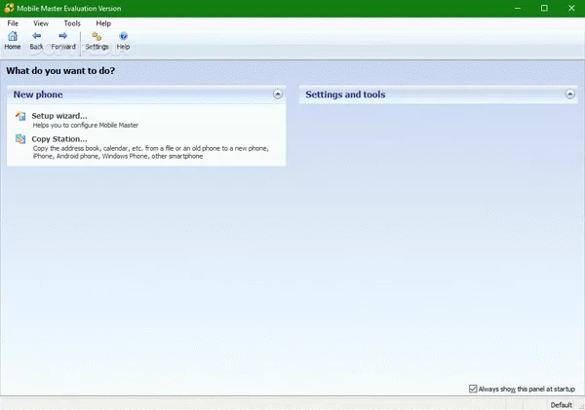
Task: Minimize the Mobile Master window
Action: [x=518, y=8]
